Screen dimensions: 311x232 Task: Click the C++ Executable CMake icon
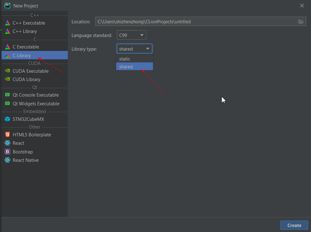point(7,23)
